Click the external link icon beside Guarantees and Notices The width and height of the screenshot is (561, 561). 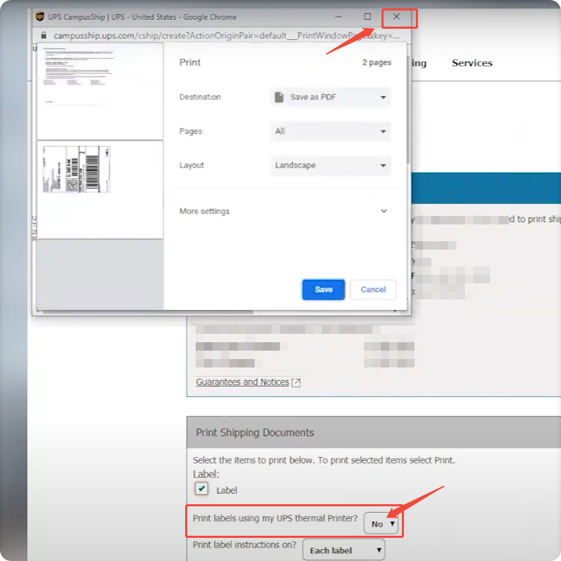[x=296, y=382]
